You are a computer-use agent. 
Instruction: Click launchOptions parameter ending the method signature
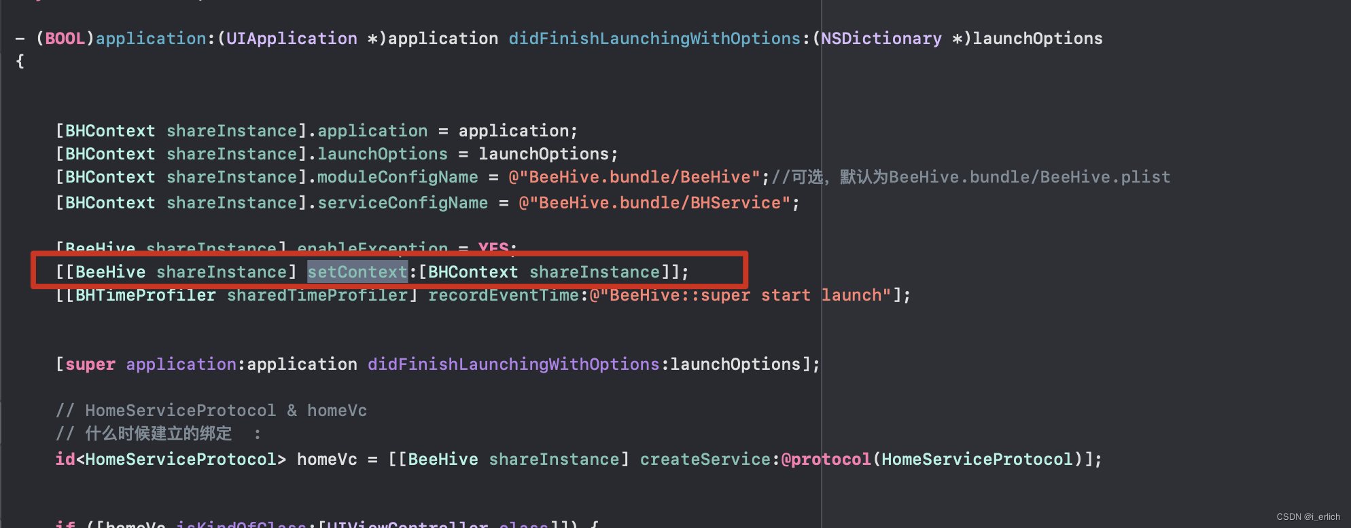pyautogui.click(x=1038, y=39)
